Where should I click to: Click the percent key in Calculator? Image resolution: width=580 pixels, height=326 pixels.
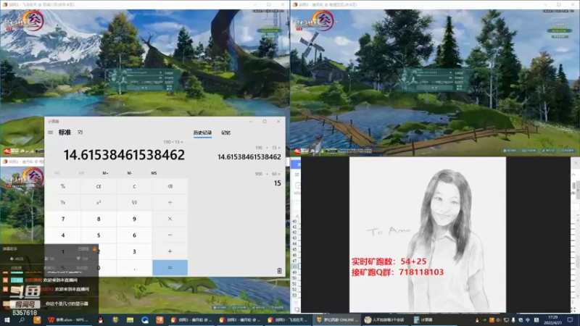[x=63, y=186]
